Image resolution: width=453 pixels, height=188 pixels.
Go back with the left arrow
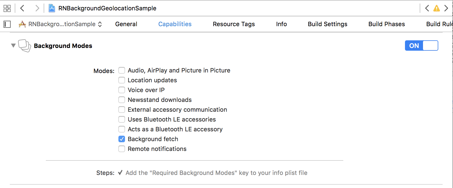coord(22,8)
